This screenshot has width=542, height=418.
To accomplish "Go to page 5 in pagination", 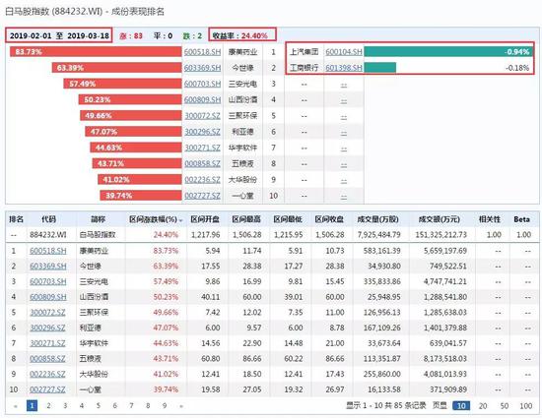I will [99, 405].
